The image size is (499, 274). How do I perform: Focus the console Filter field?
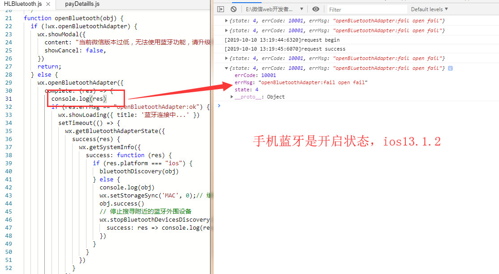point(366,9)
